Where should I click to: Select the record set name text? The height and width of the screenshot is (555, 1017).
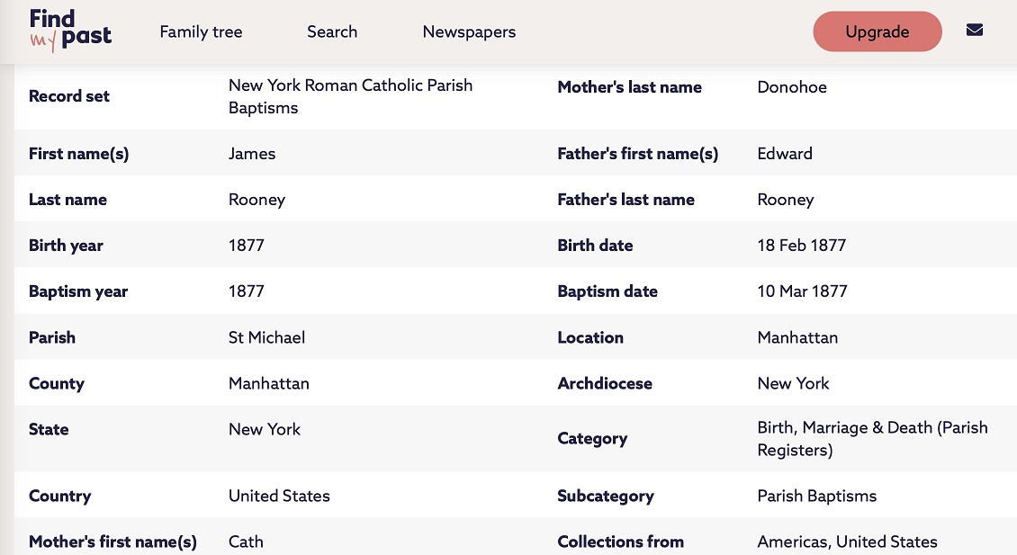[350, 96]
